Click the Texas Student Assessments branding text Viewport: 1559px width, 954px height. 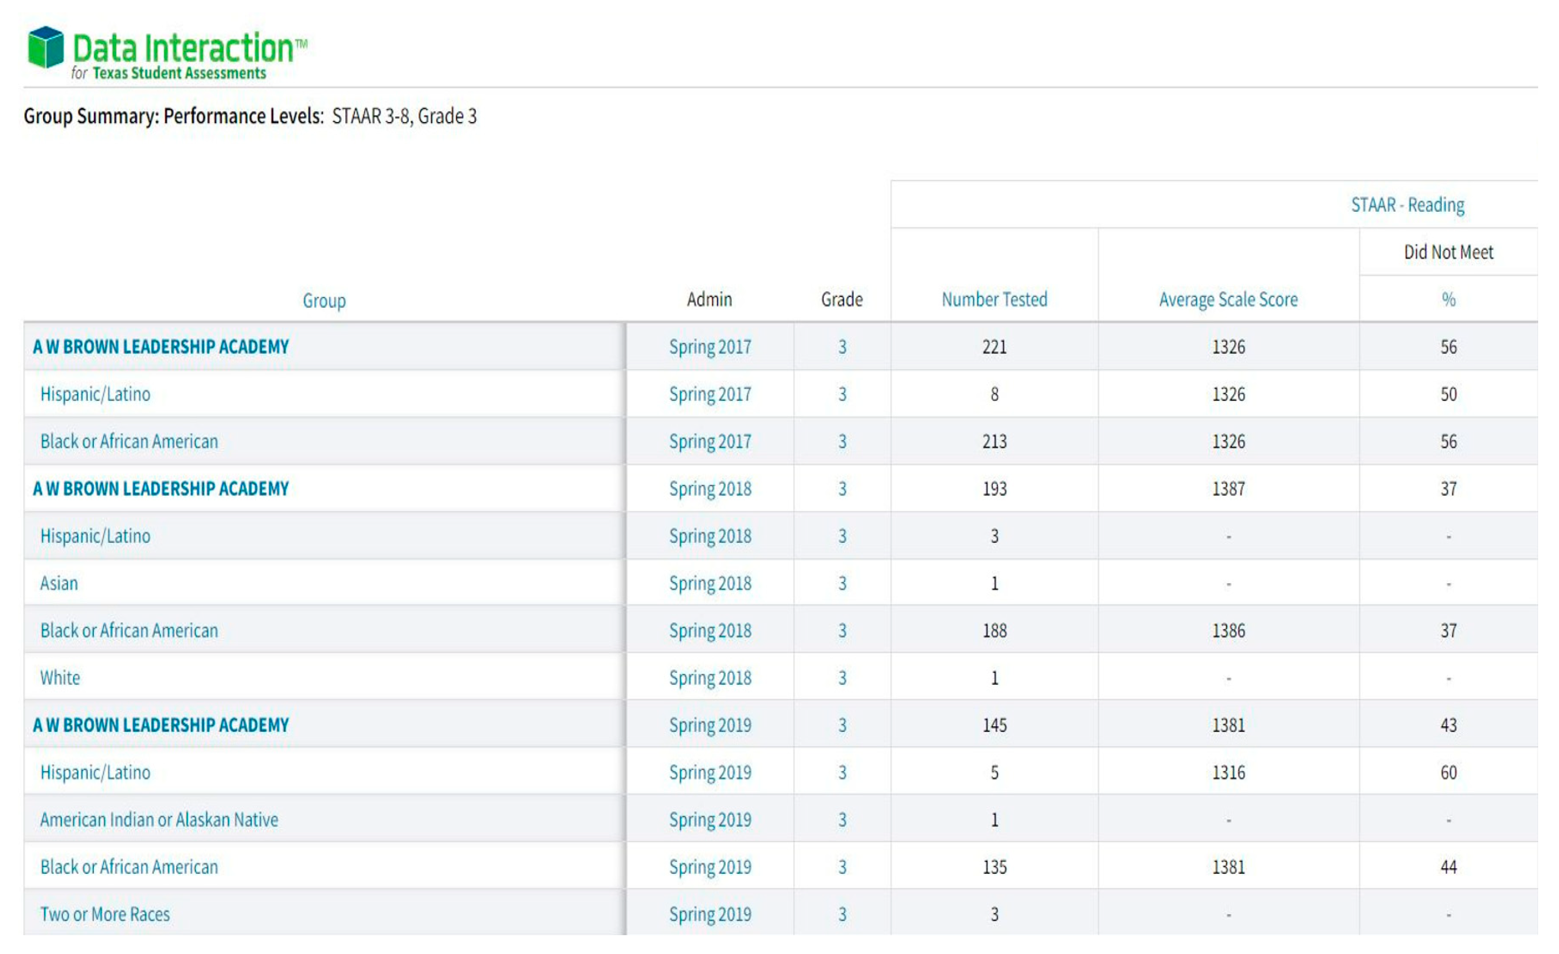pos(168,73)
